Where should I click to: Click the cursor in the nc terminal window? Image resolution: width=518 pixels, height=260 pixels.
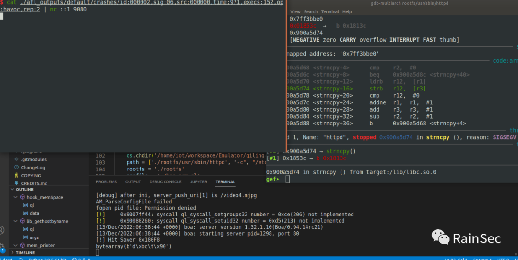pyautogui.click(x=1, y=16)
